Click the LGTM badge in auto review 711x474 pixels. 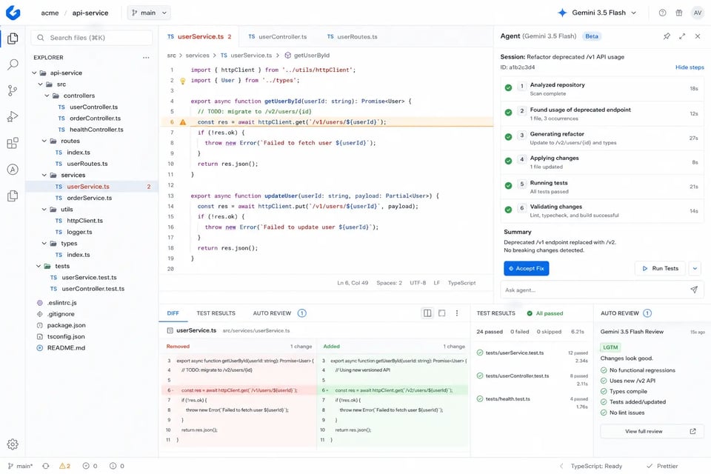[610, 347]
